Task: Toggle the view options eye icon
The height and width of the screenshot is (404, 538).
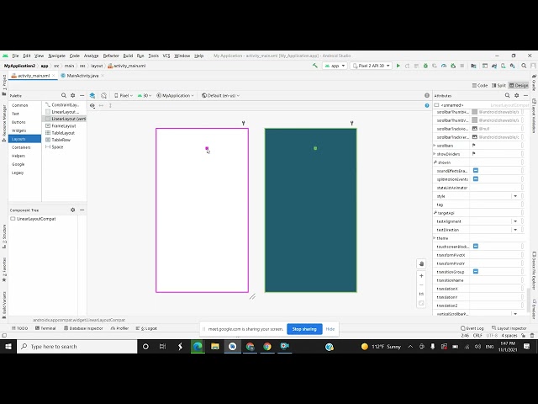Action: pos(92,105)
